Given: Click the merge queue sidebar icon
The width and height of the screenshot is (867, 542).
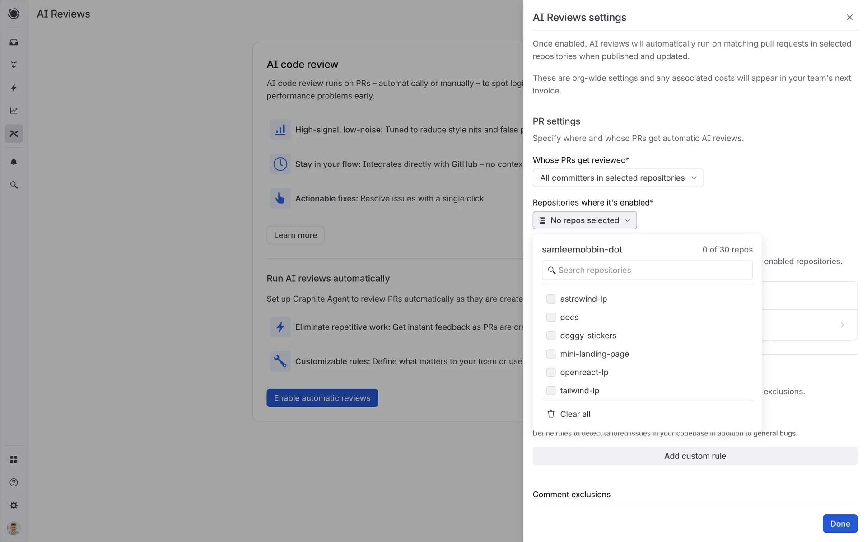Looking at the screenshot, I should (14, 65).
